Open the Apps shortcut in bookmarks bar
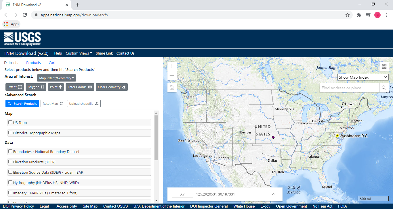Viewport: 393px width, 209px height. pos(12,24)
